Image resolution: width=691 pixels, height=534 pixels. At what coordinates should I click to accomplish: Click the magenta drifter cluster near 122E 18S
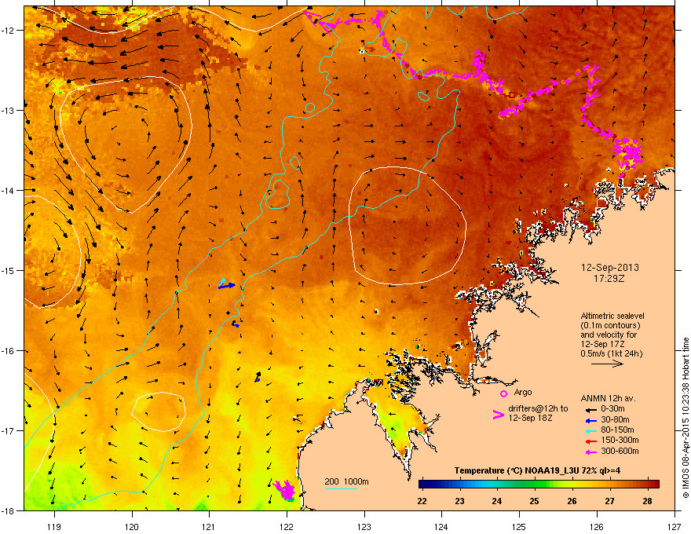(x=285, y=489)
